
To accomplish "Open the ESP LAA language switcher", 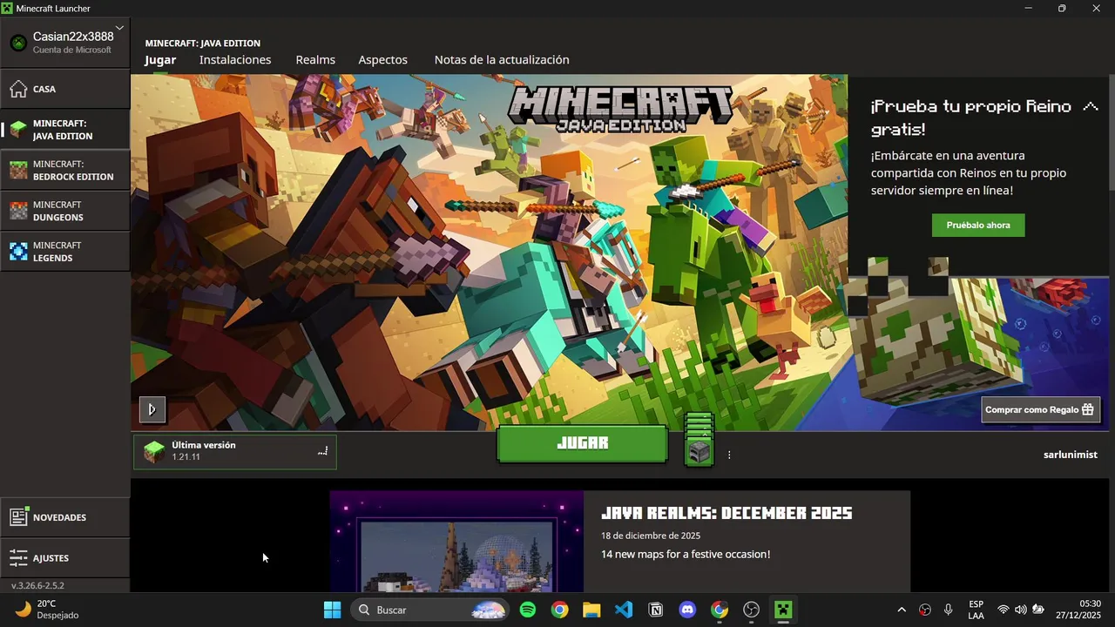I will click(976, 610).
